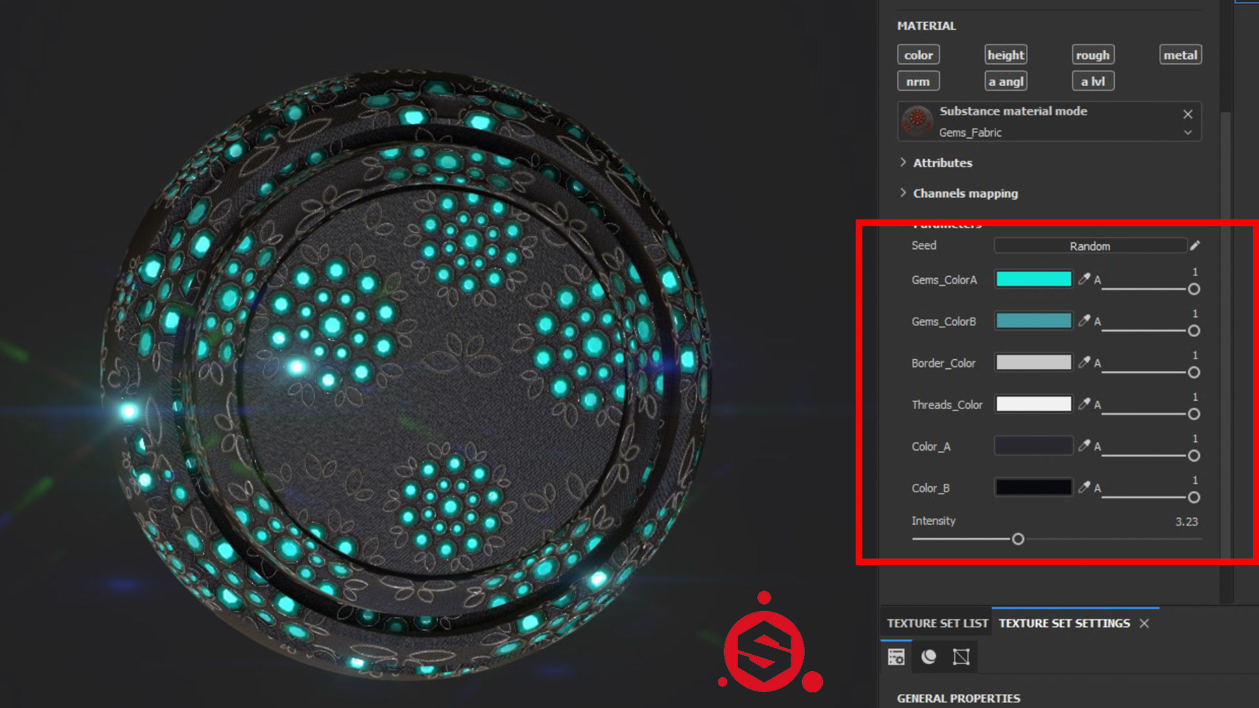This screenshot has width=1259, height=708.
Task: Select the UV mesh icon in Texture Set Settings
Action: (961, 656)
